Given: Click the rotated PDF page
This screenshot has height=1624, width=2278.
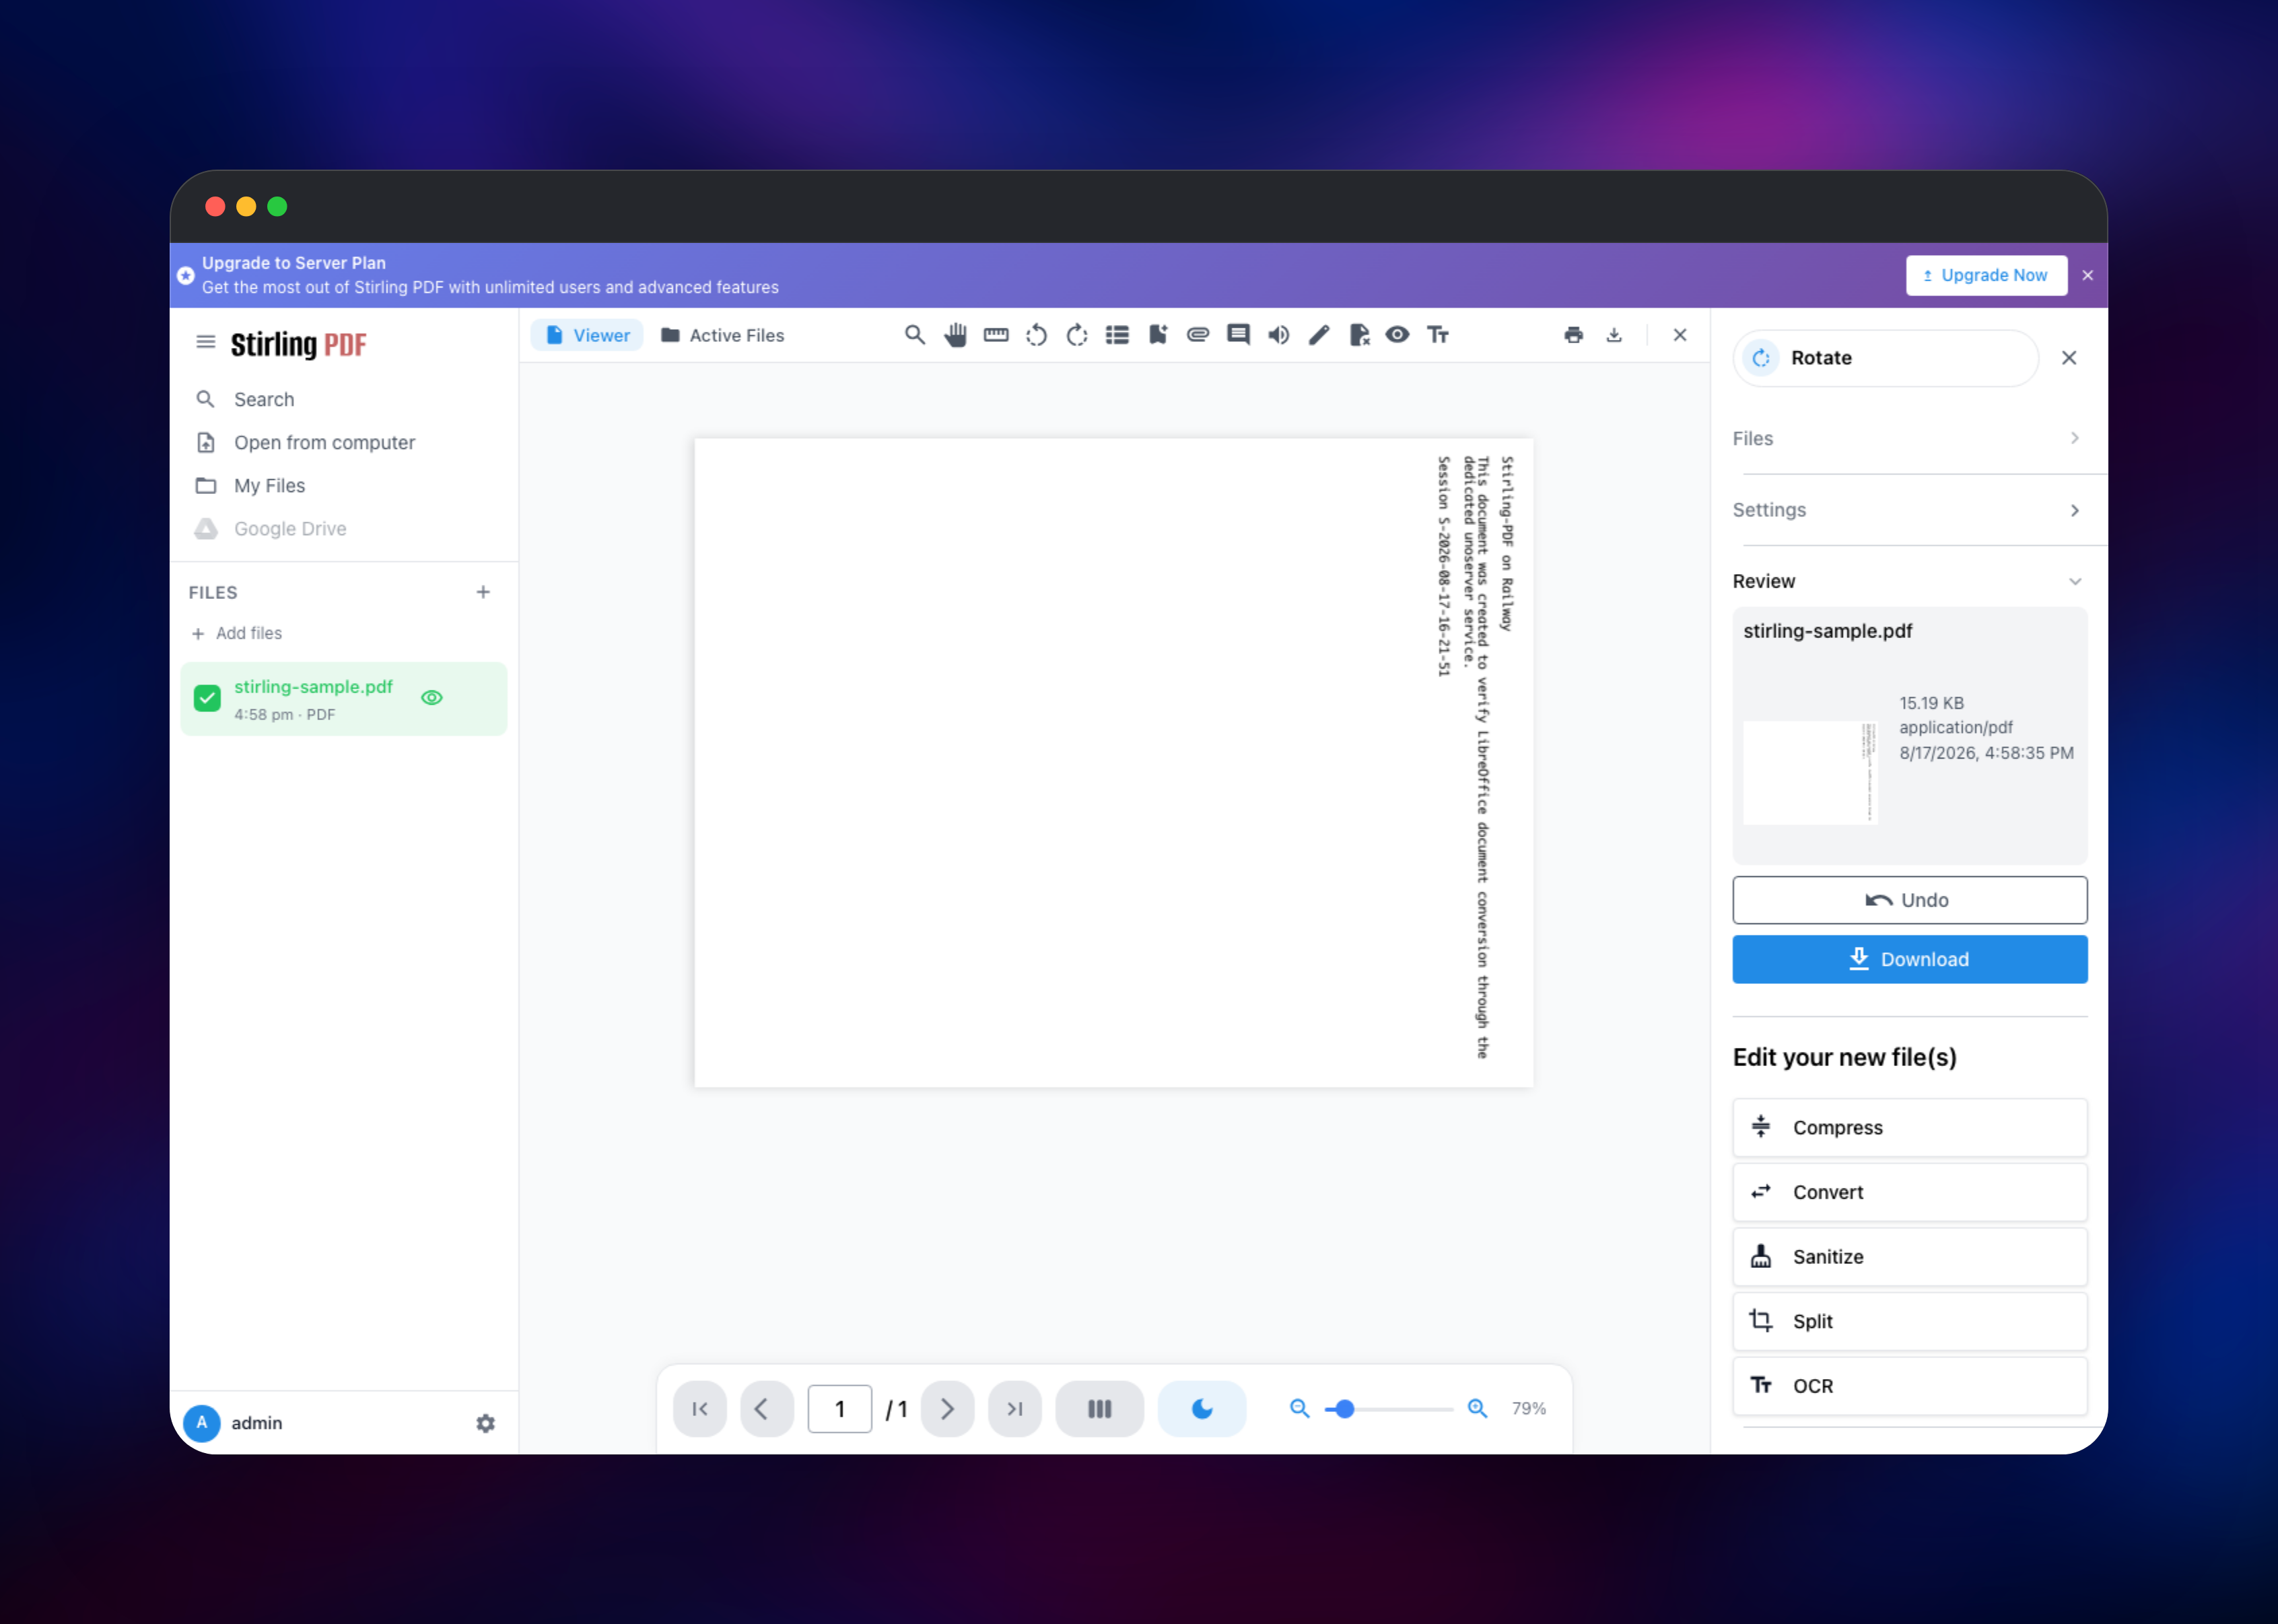Looking at the screenshot, I should click(x=1113, y=762).
